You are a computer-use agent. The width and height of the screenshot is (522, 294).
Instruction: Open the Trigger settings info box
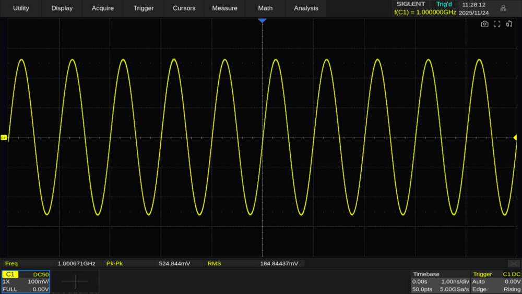point(496,281)
